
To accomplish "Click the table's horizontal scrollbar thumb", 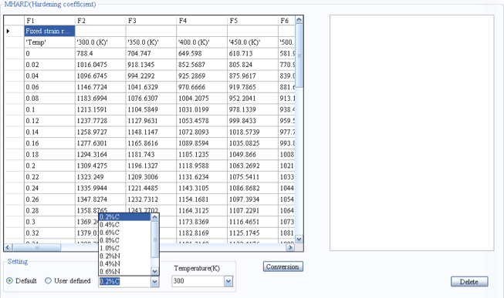I will (36, 247).
